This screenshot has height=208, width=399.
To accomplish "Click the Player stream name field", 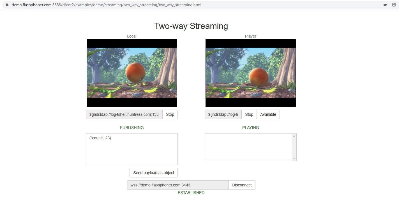I will click(223, 114).
